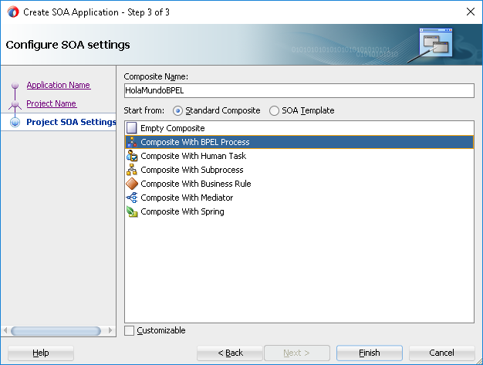Cancel the SOA application wizard
The width and height of the screenshot is (483, 365).
(x=441, y=353)
